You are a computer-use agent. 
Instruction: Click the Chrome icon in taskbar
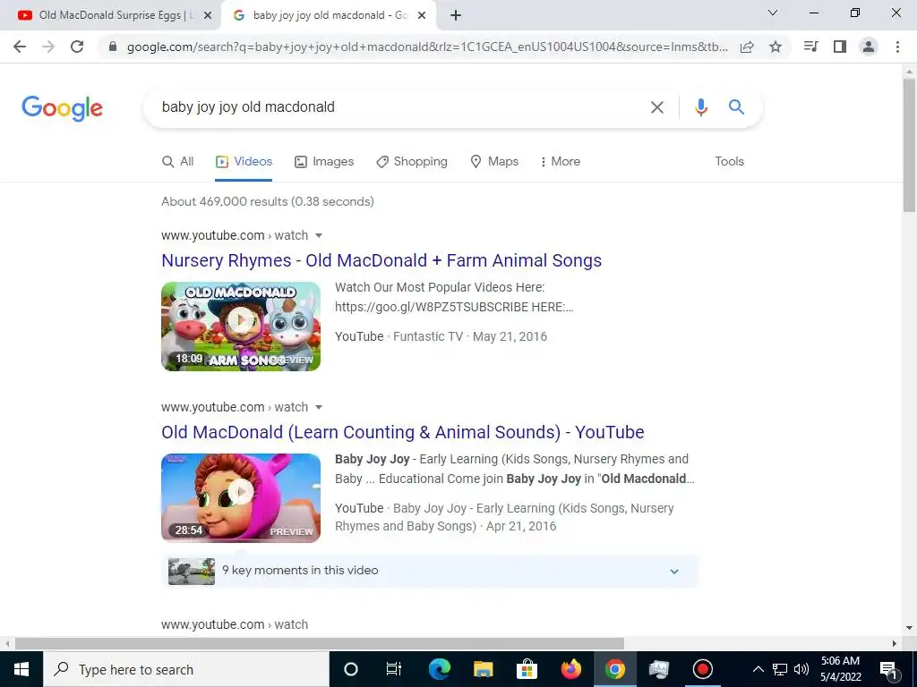[614, 669]
